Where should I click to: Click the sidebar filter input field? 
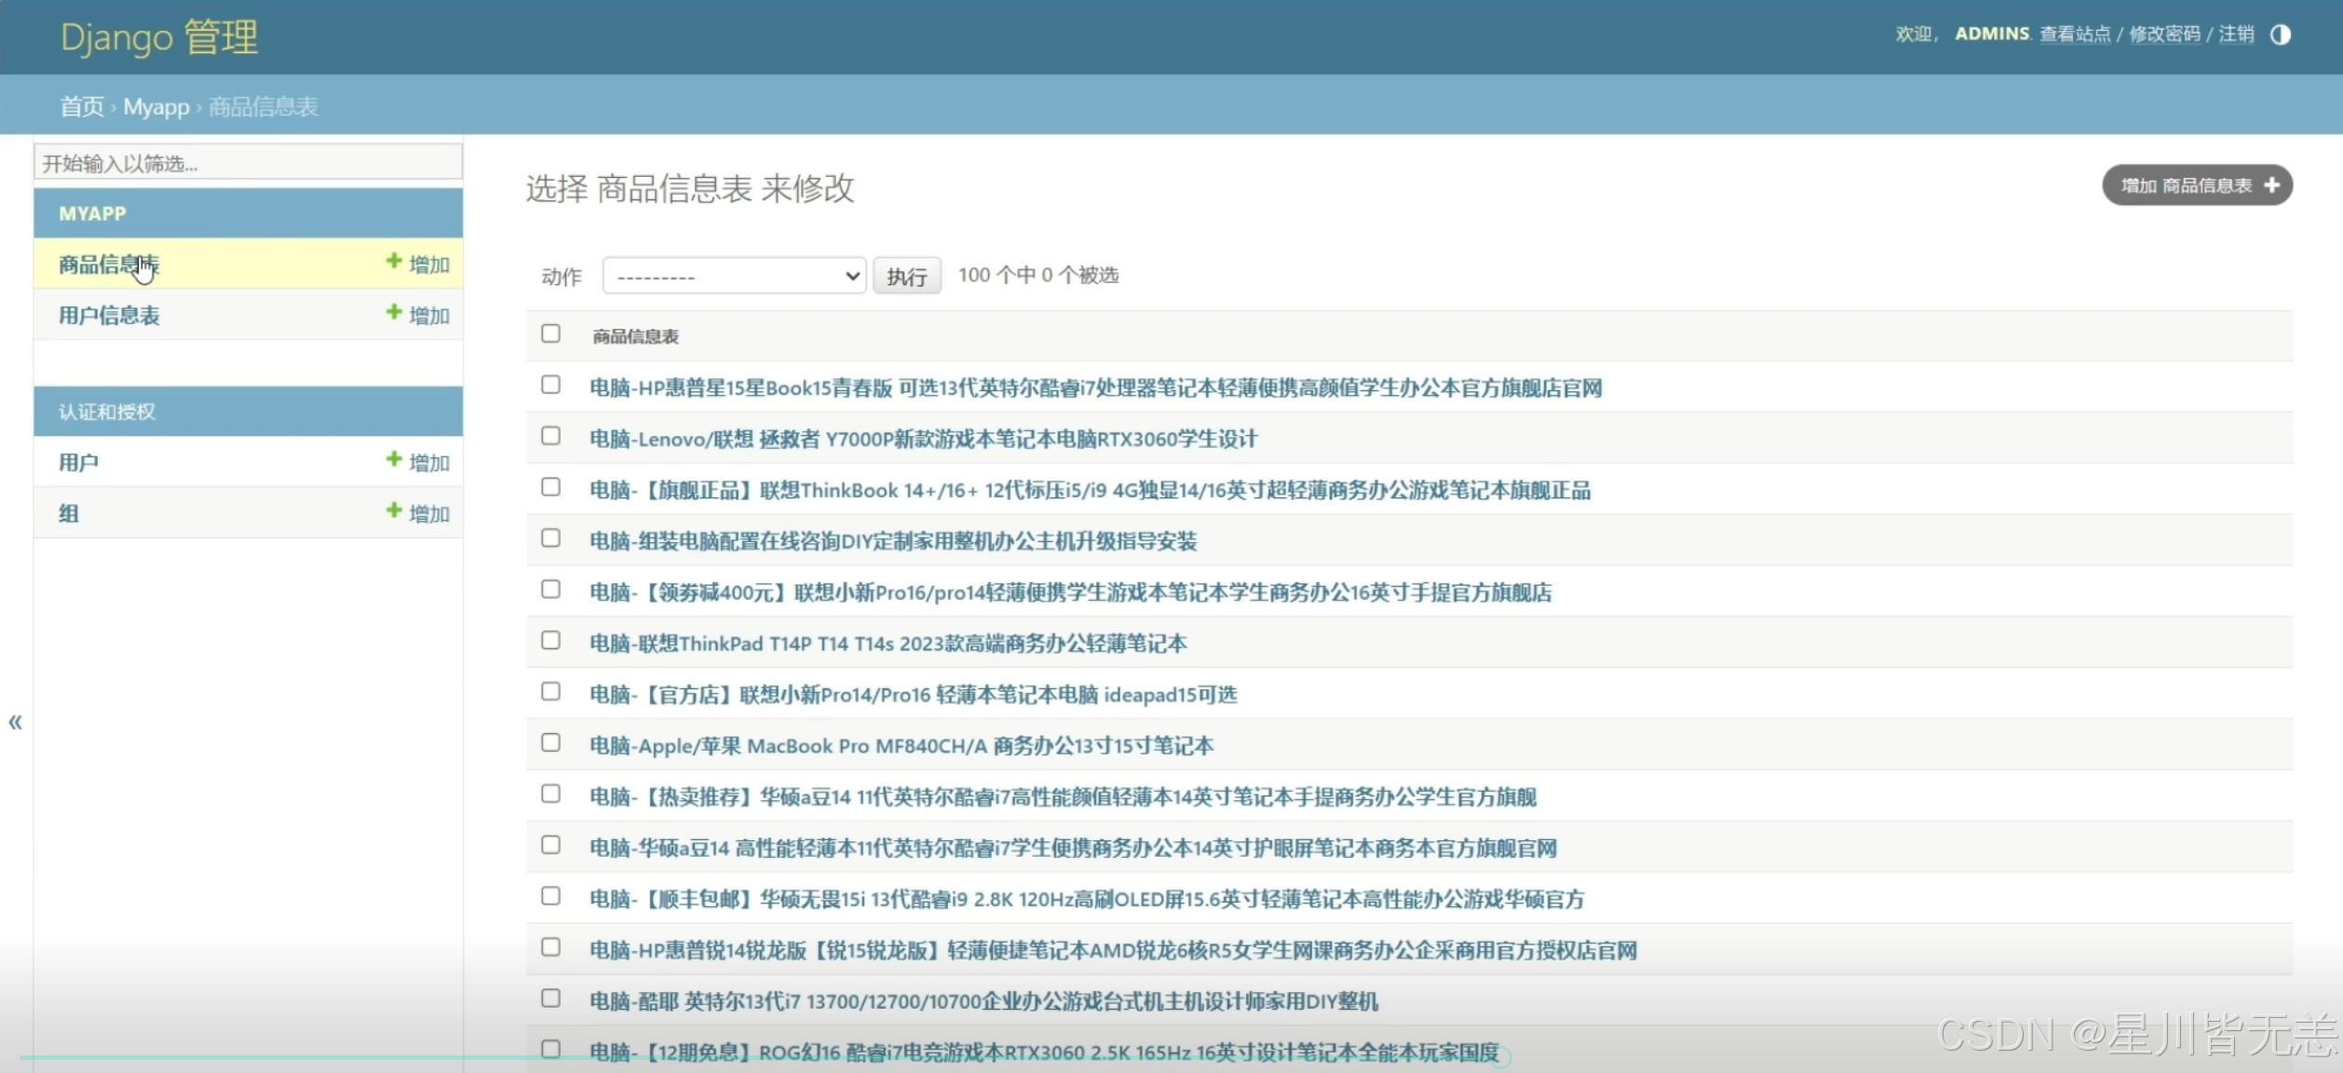[248, 162]
